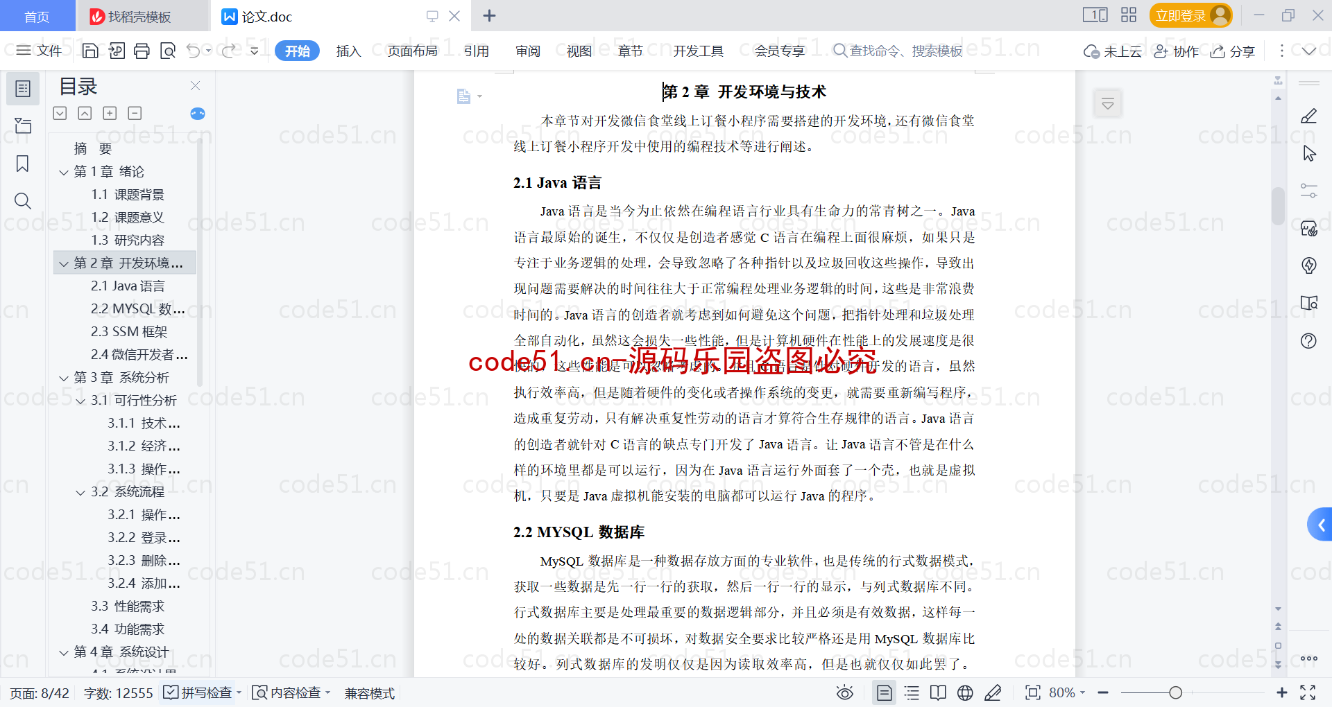Collapse 第 4 章 系统设计 outline node

click(x=64, y=652)
